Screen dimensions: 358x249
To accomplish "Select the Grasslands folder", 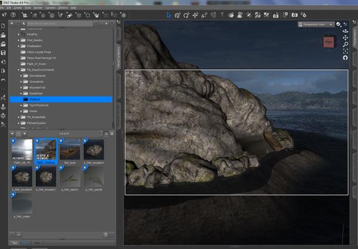I will (37, 82).
